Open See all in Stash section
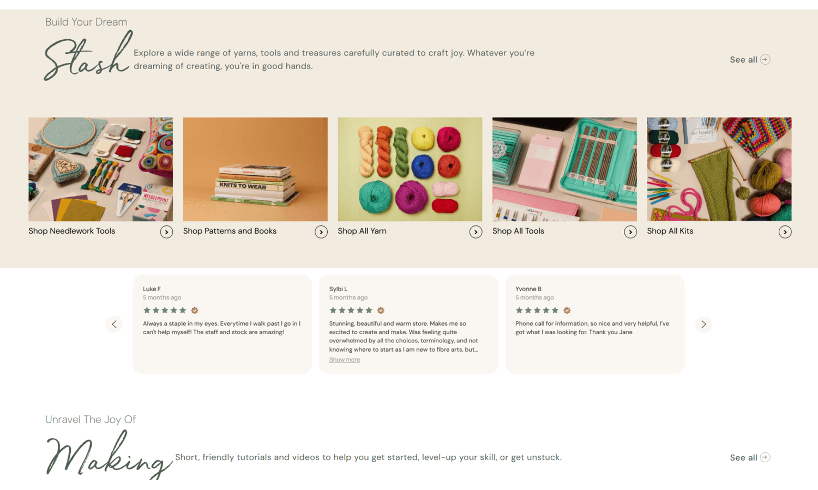Image resolution: width=818 pixels, height=490 pixels. [x=750, y=60]
